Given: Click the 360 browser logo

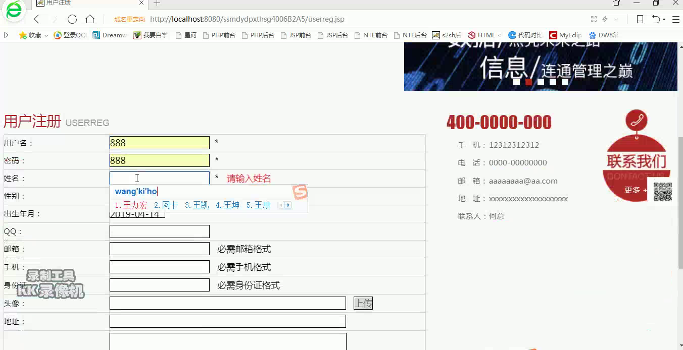Looking at the screenshot, I should [x=14, y=10].
